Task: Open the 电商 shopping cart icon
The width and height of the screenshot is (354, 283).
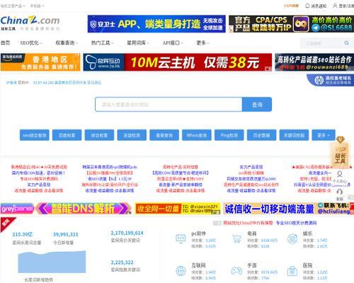Action: [x=236, y=239]
